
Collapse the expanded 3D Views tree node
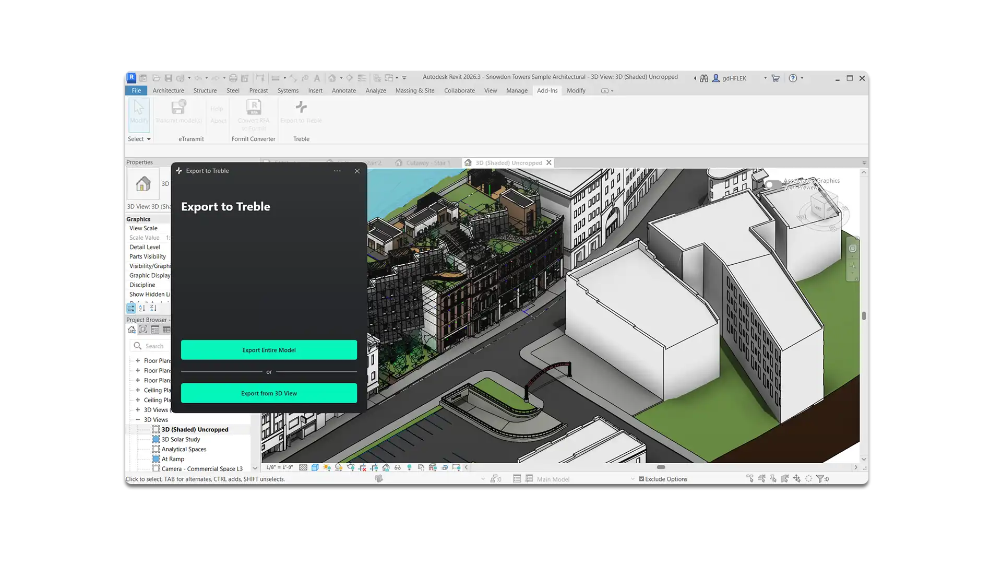pyautogui.click(x=138, y=420)
